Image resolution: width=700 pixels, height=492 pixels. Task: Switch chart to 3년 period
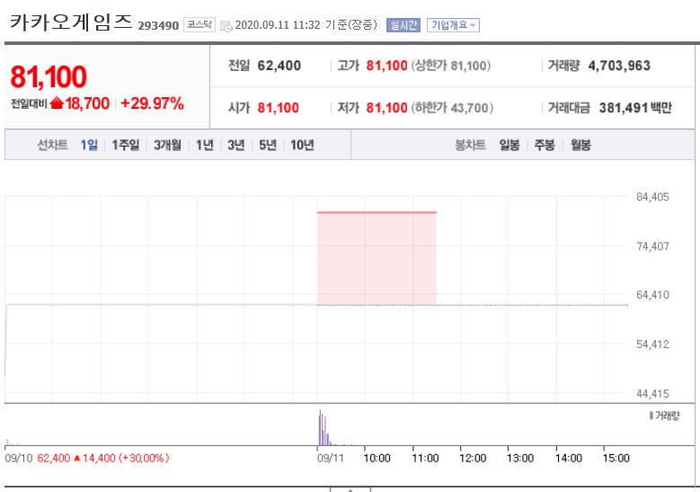click(236, 145)
